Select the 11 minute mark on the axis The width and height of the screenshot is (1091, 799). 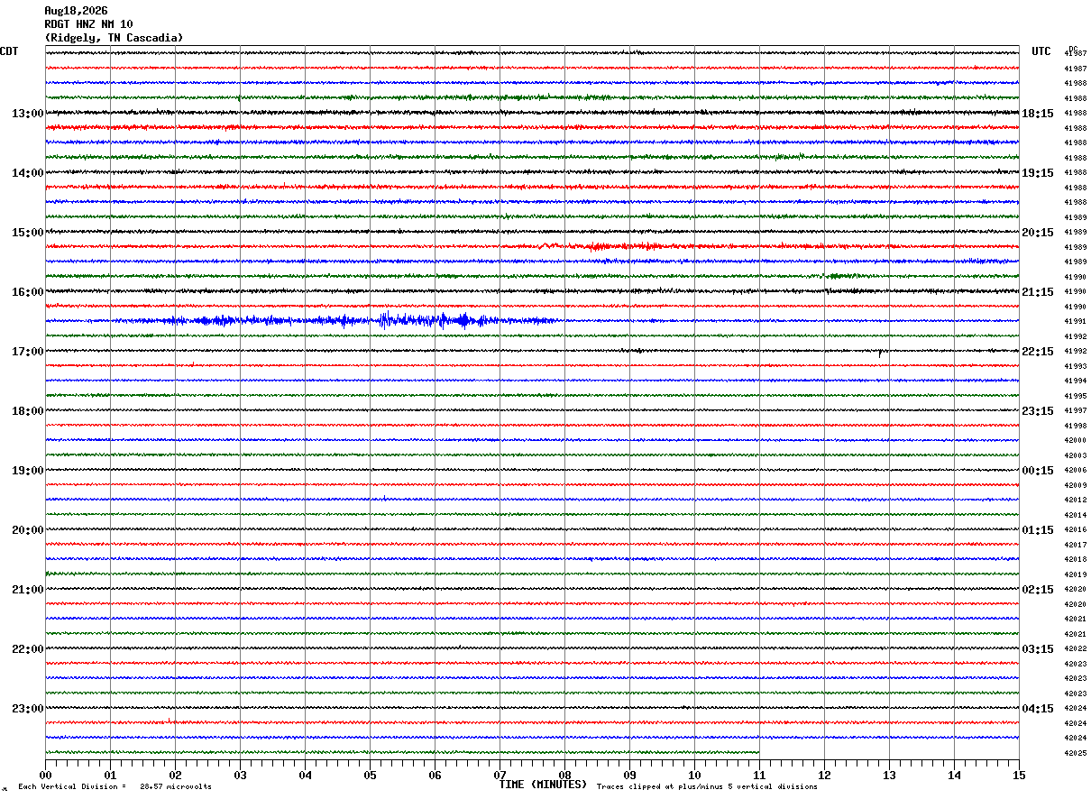click(x=759, y=776)
